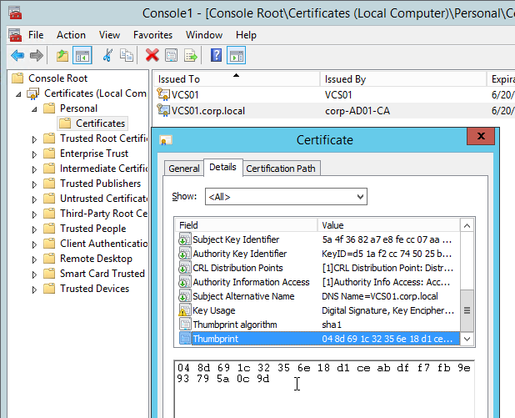Collapse the Certificates (Local Computer) node

pos(18,94)
